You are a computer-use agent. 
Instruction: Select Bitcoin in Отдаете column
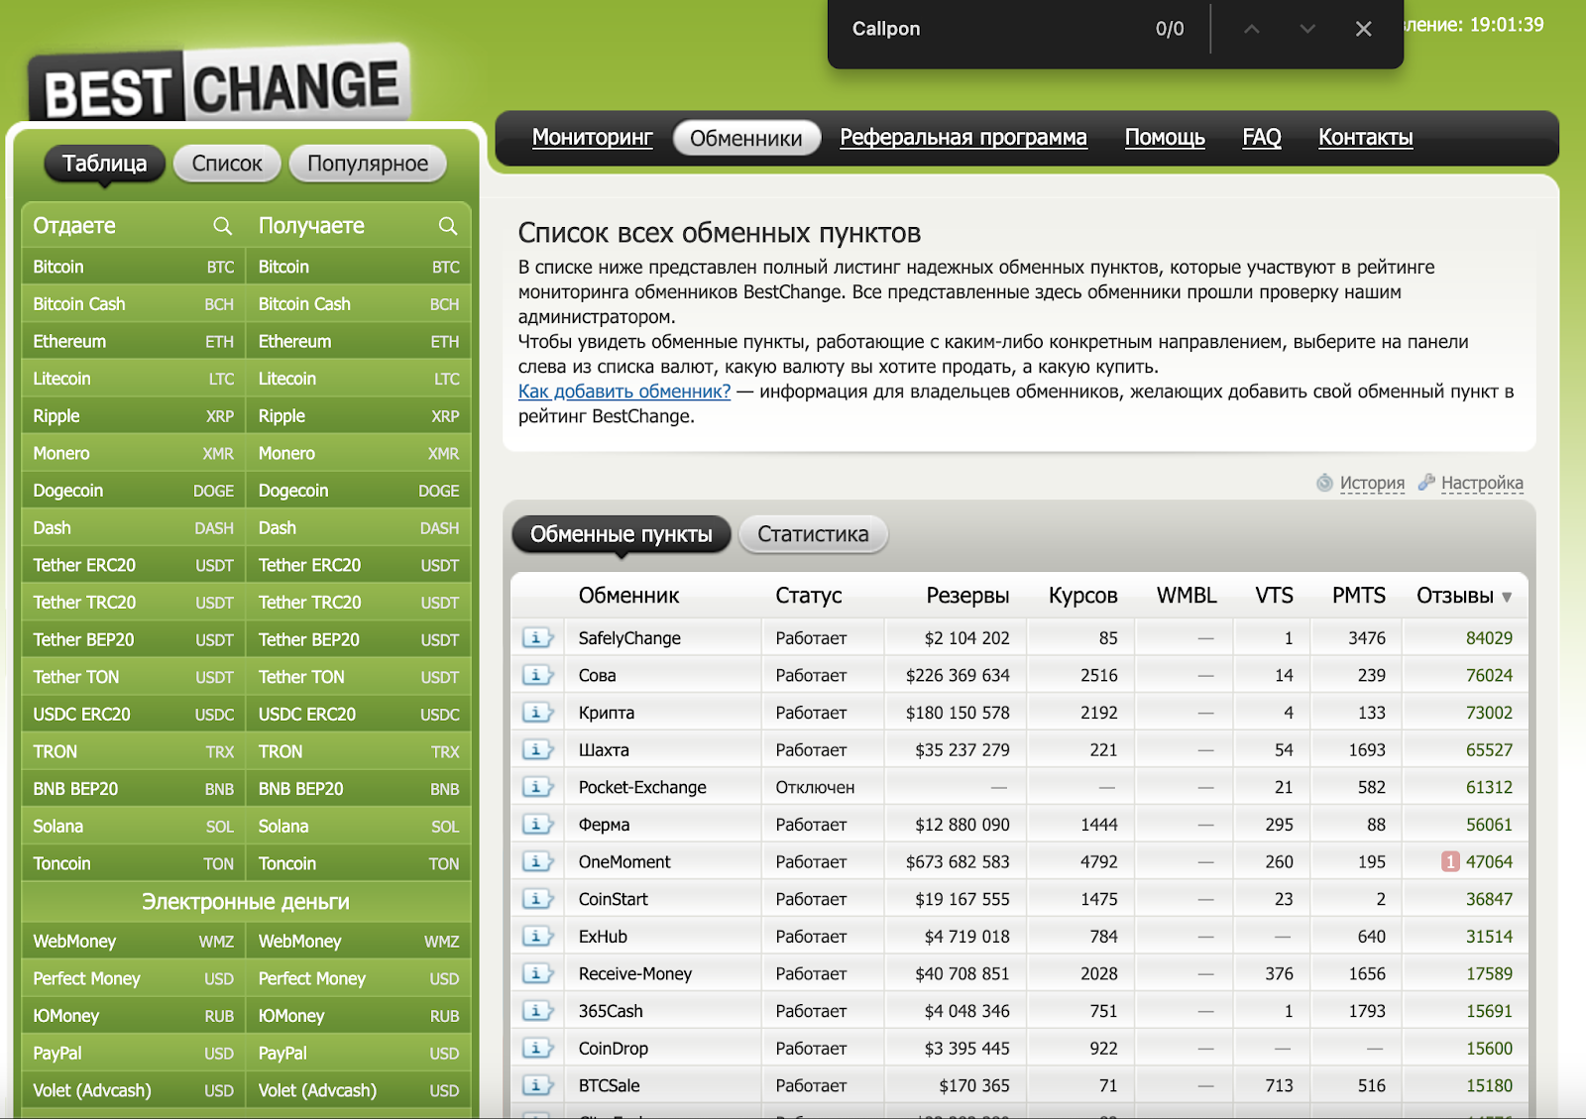click(x=133, y=267)
